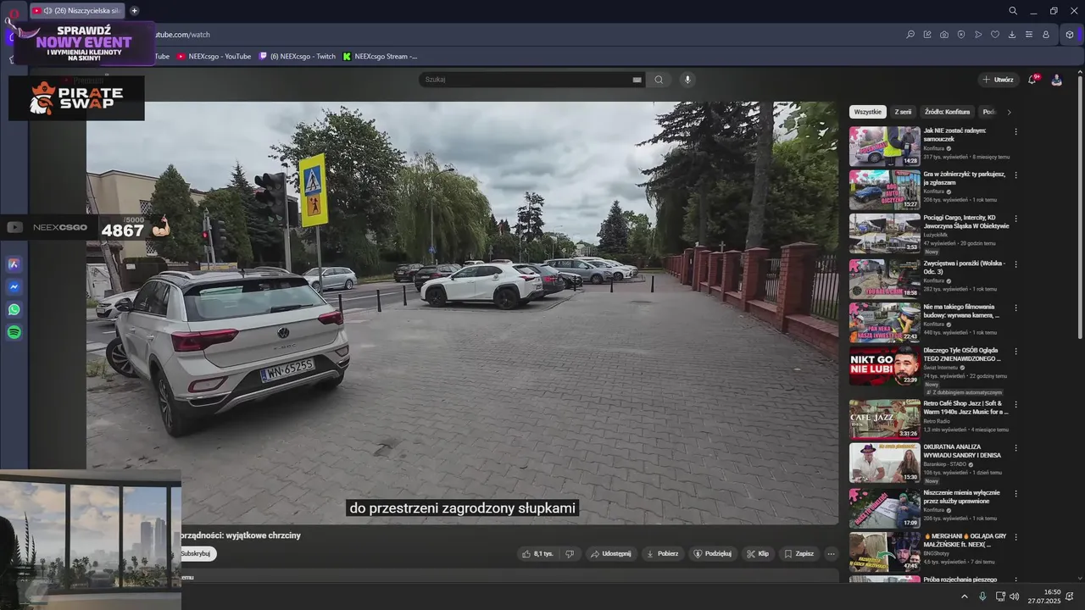Open the browser profile person icon
The height and width of the screenshot is (610, 1085).
(x=1046, y=35)
